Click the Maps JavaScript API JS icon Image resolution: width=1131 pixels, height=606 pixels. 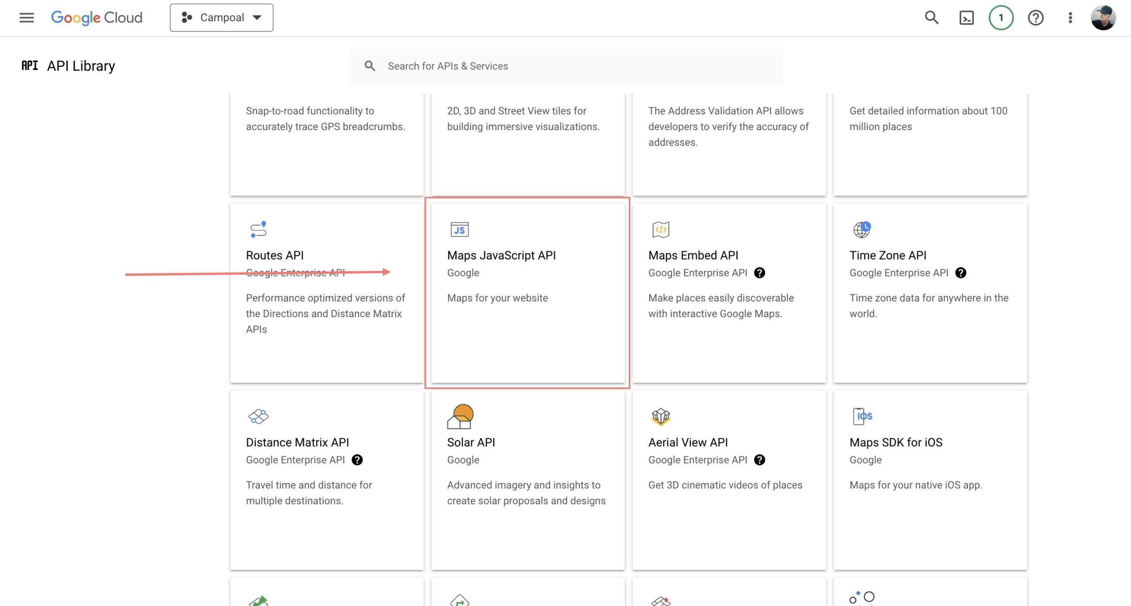click(459, 230)
